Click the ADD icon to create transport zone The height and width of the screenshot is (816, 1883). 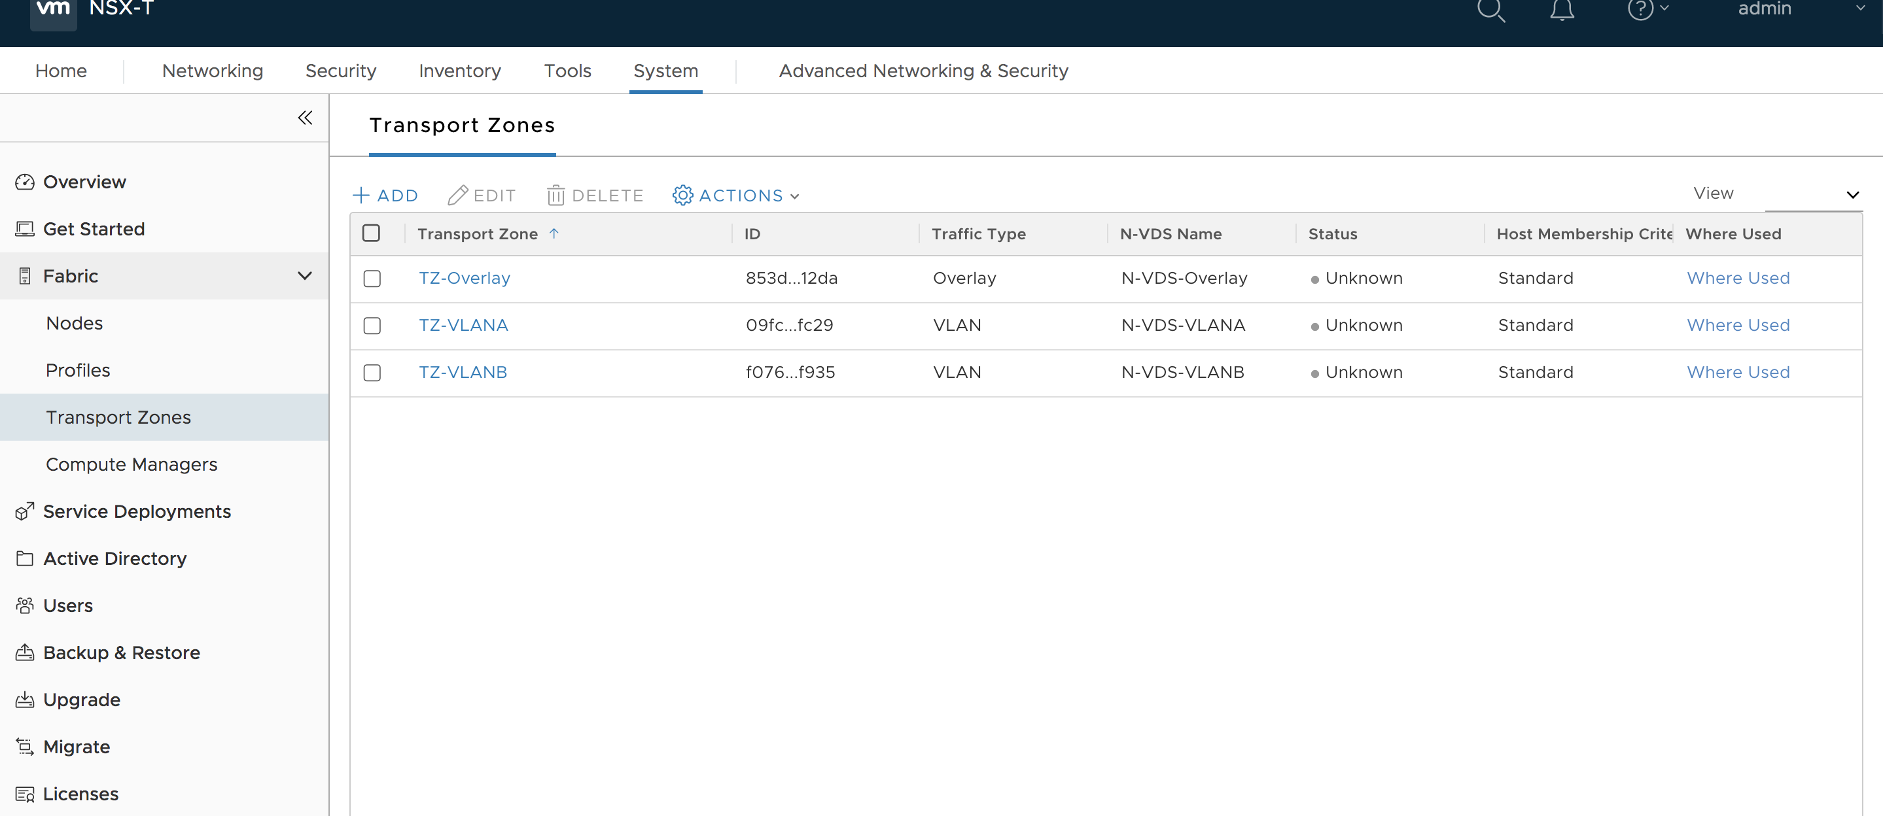[387, 195]
